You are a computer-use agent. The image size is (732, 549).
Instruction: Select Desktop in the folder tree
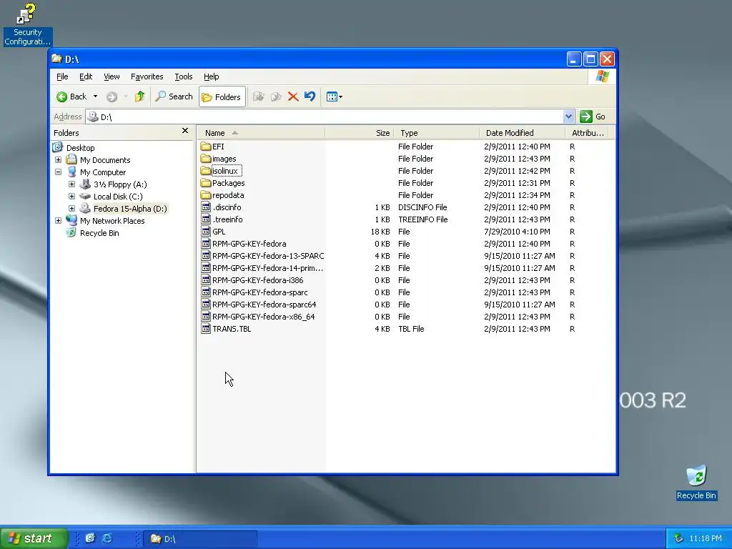click(x=80, y=148)
